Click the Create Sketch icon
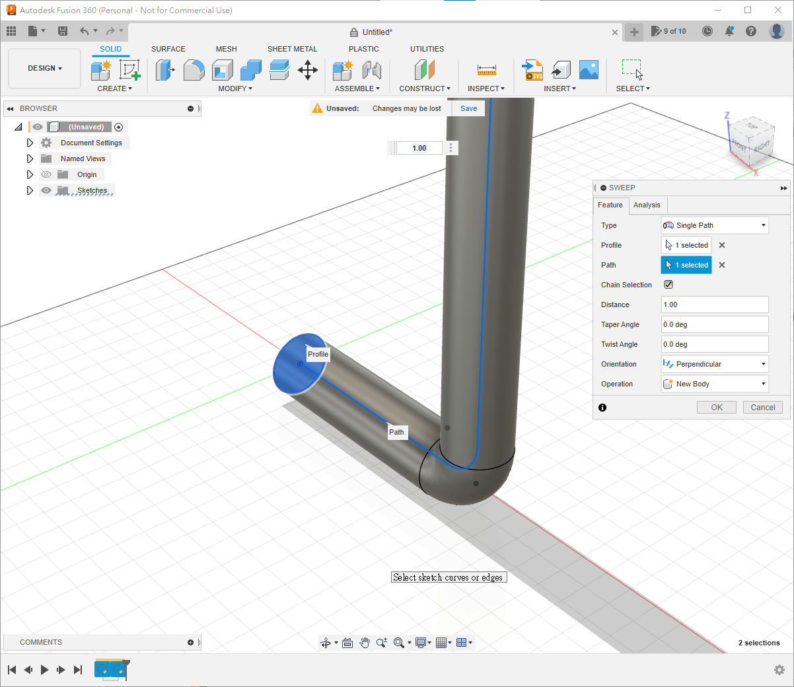Screen dimensions: 794x687 pyautogui.click(x=129, y=69)
